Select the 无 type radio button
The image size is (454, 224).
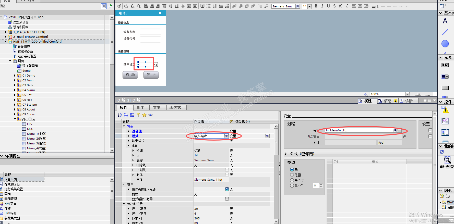point(292,170)
